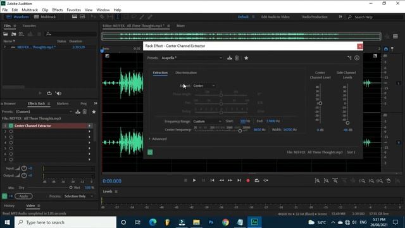
Task: Select the Time Selection tool in toolbar
Action: (118, 17)
